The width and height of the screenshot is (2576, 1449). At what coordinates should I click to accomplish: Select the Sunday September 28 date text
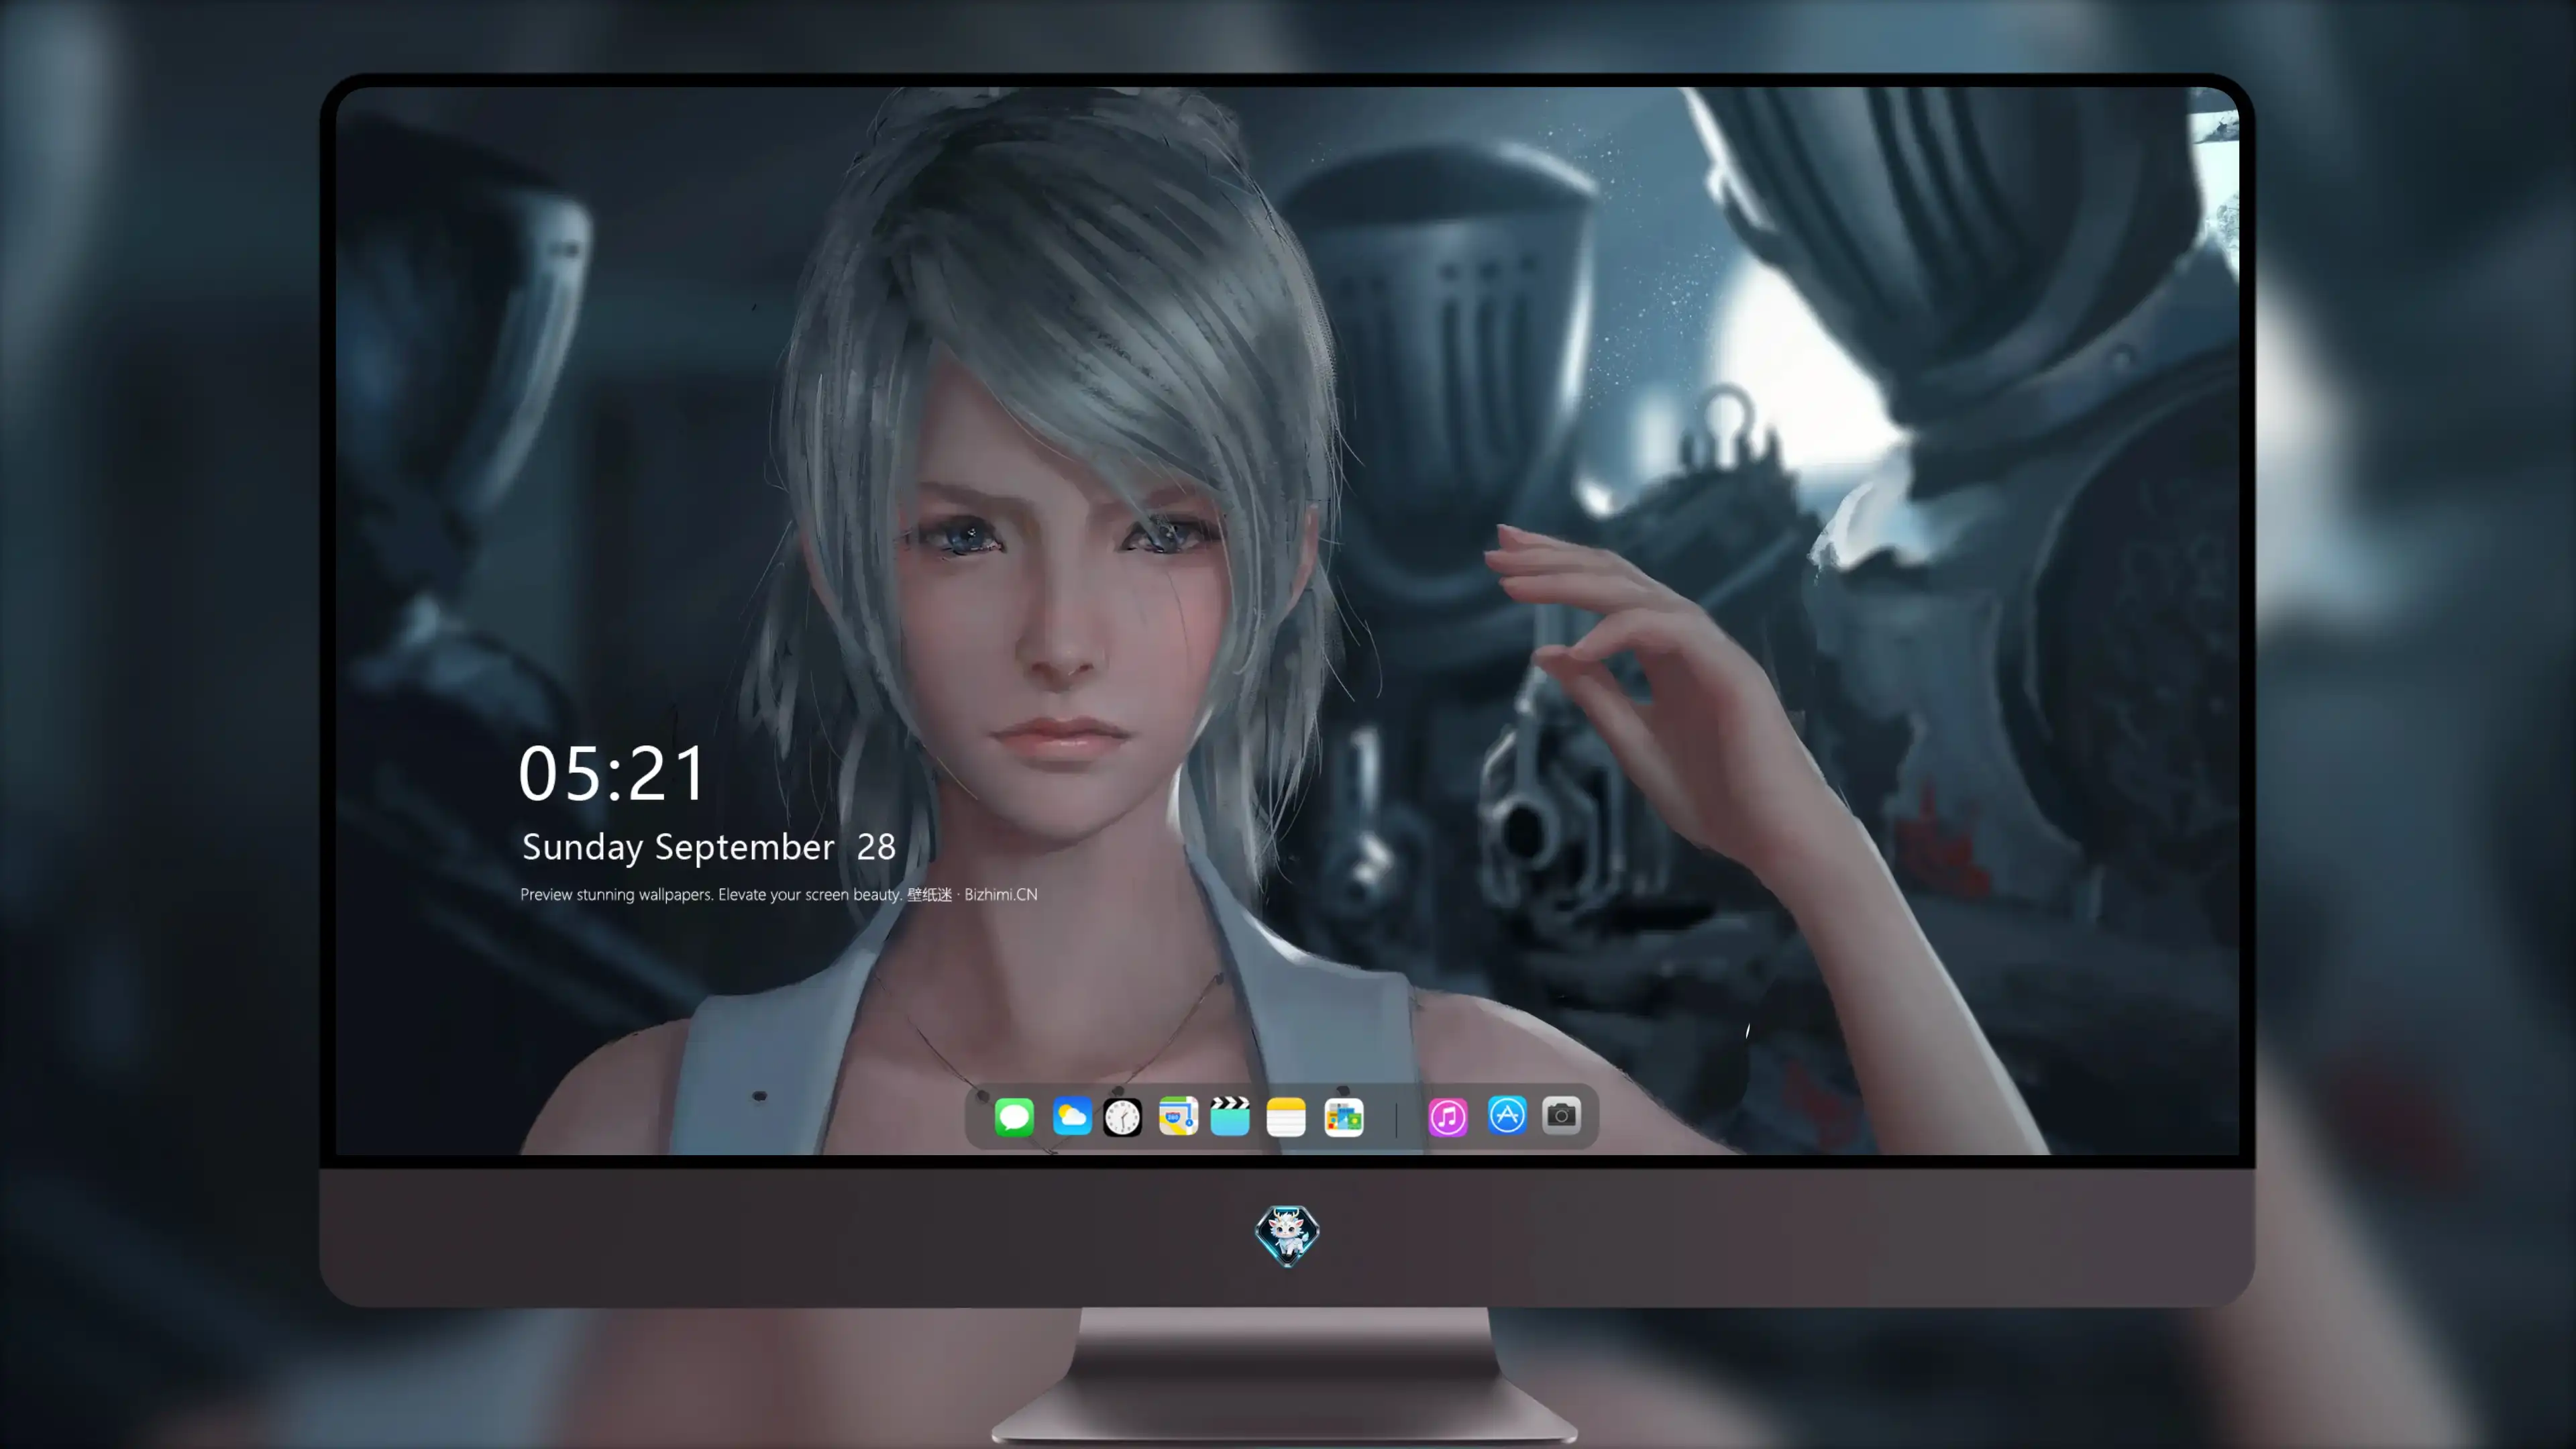(x=709, y=848)
